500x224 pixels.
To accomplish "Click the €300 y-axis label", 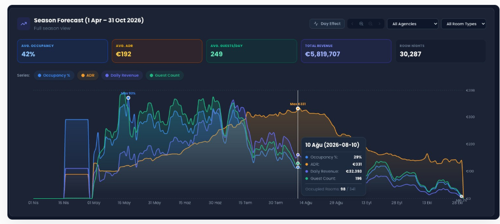I will click(x=471, y=117).
